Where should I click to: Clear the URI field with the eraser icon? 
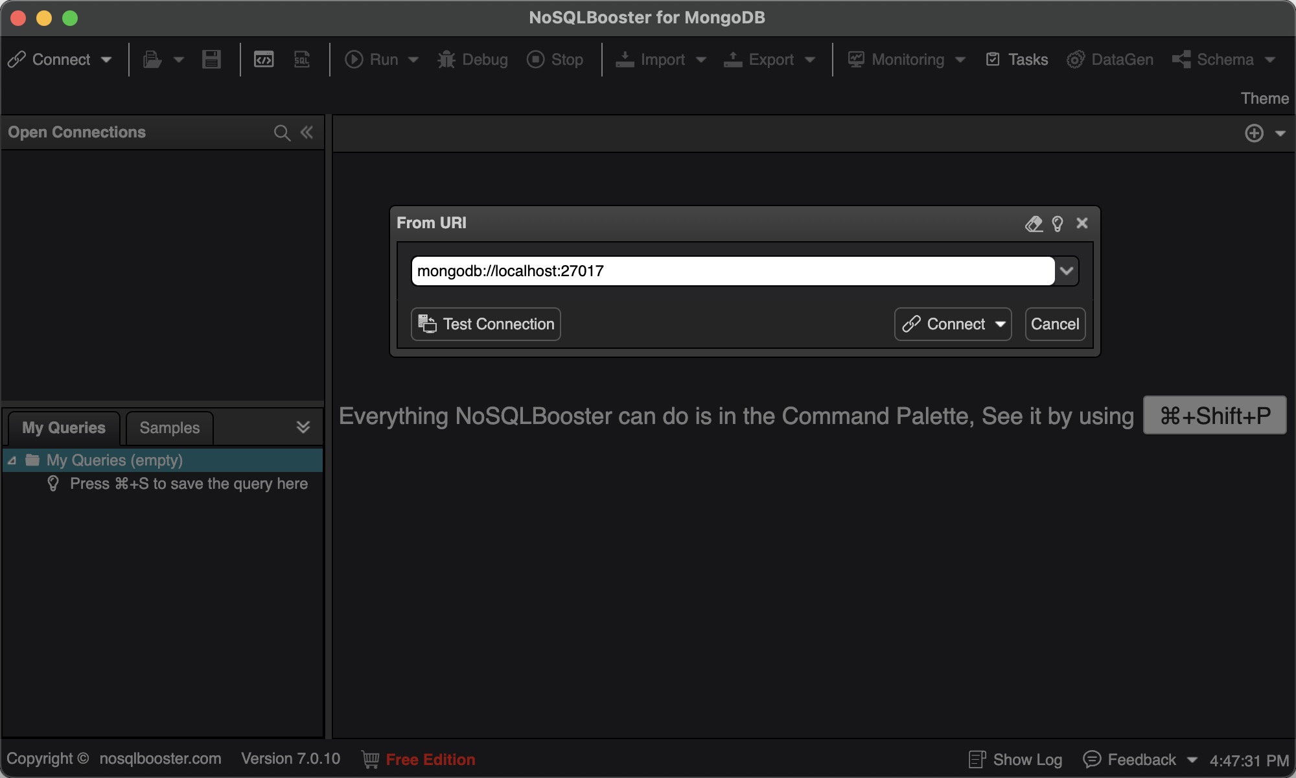coord(1034,223)
